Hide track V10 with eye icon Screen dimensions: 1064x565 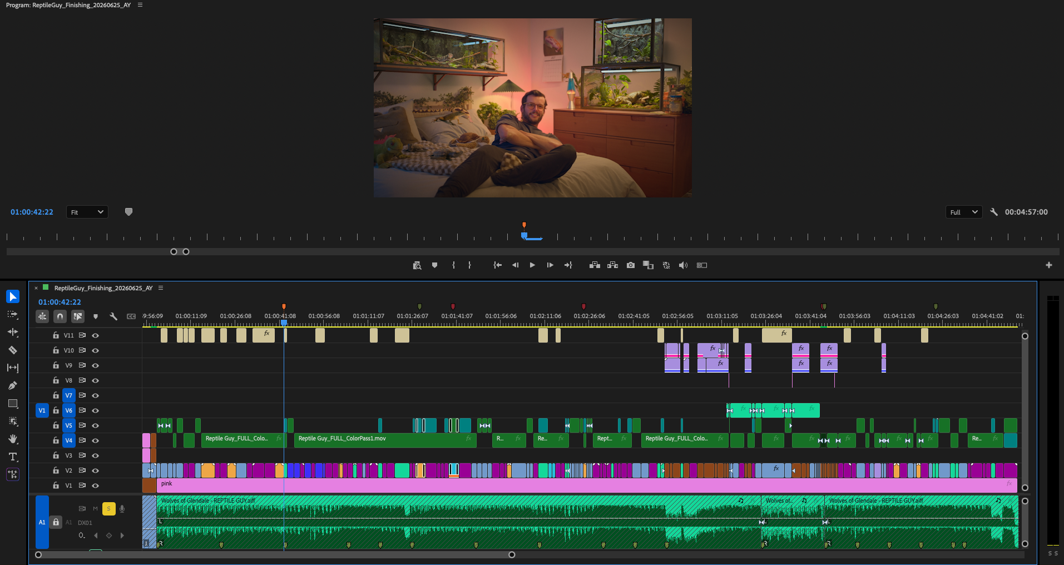coord(95,350)
